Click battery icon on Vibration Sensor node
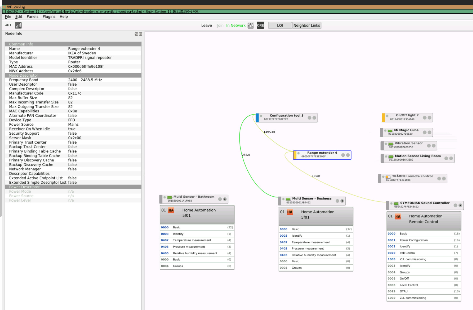473x310 pixels. point(391,144)
